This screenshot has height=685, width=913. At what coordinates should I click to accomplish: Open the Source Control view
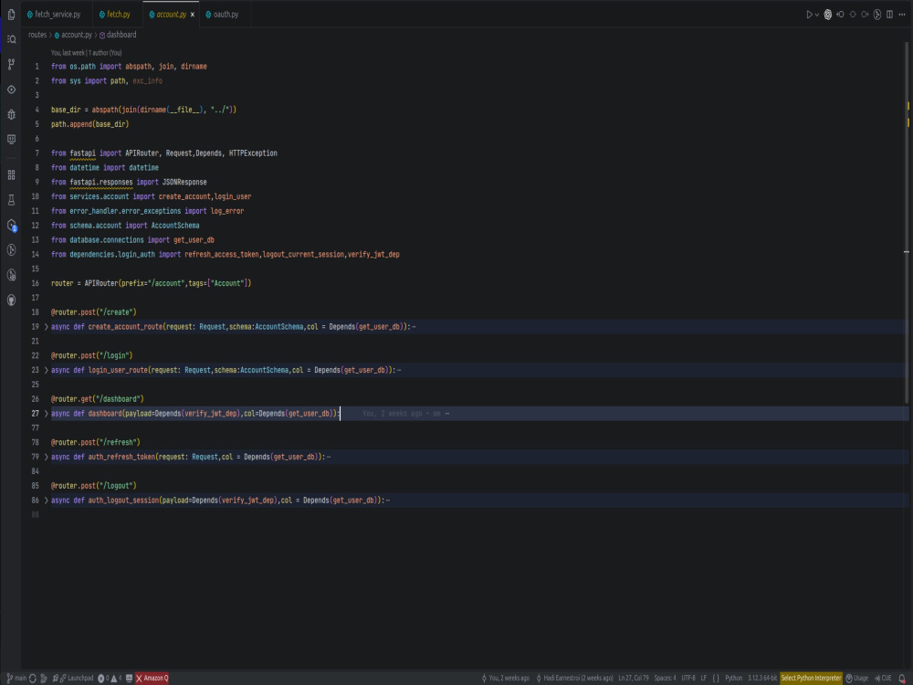pos(11,64)
